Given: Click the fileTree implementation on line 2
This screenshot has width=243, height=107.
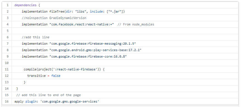Looking at the screenshot, I should tap(73, 12).
